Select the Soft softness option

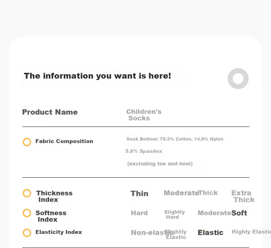(239, 213)
